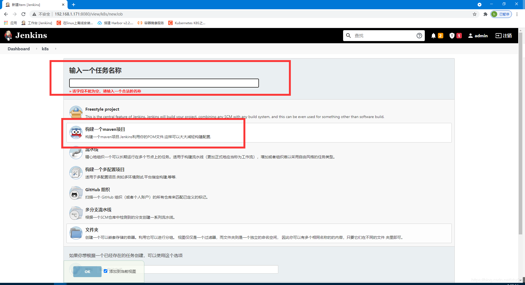This screenshot has width=525, height=285.
Task: Click the admin user icon
Action: coord(470,36)
